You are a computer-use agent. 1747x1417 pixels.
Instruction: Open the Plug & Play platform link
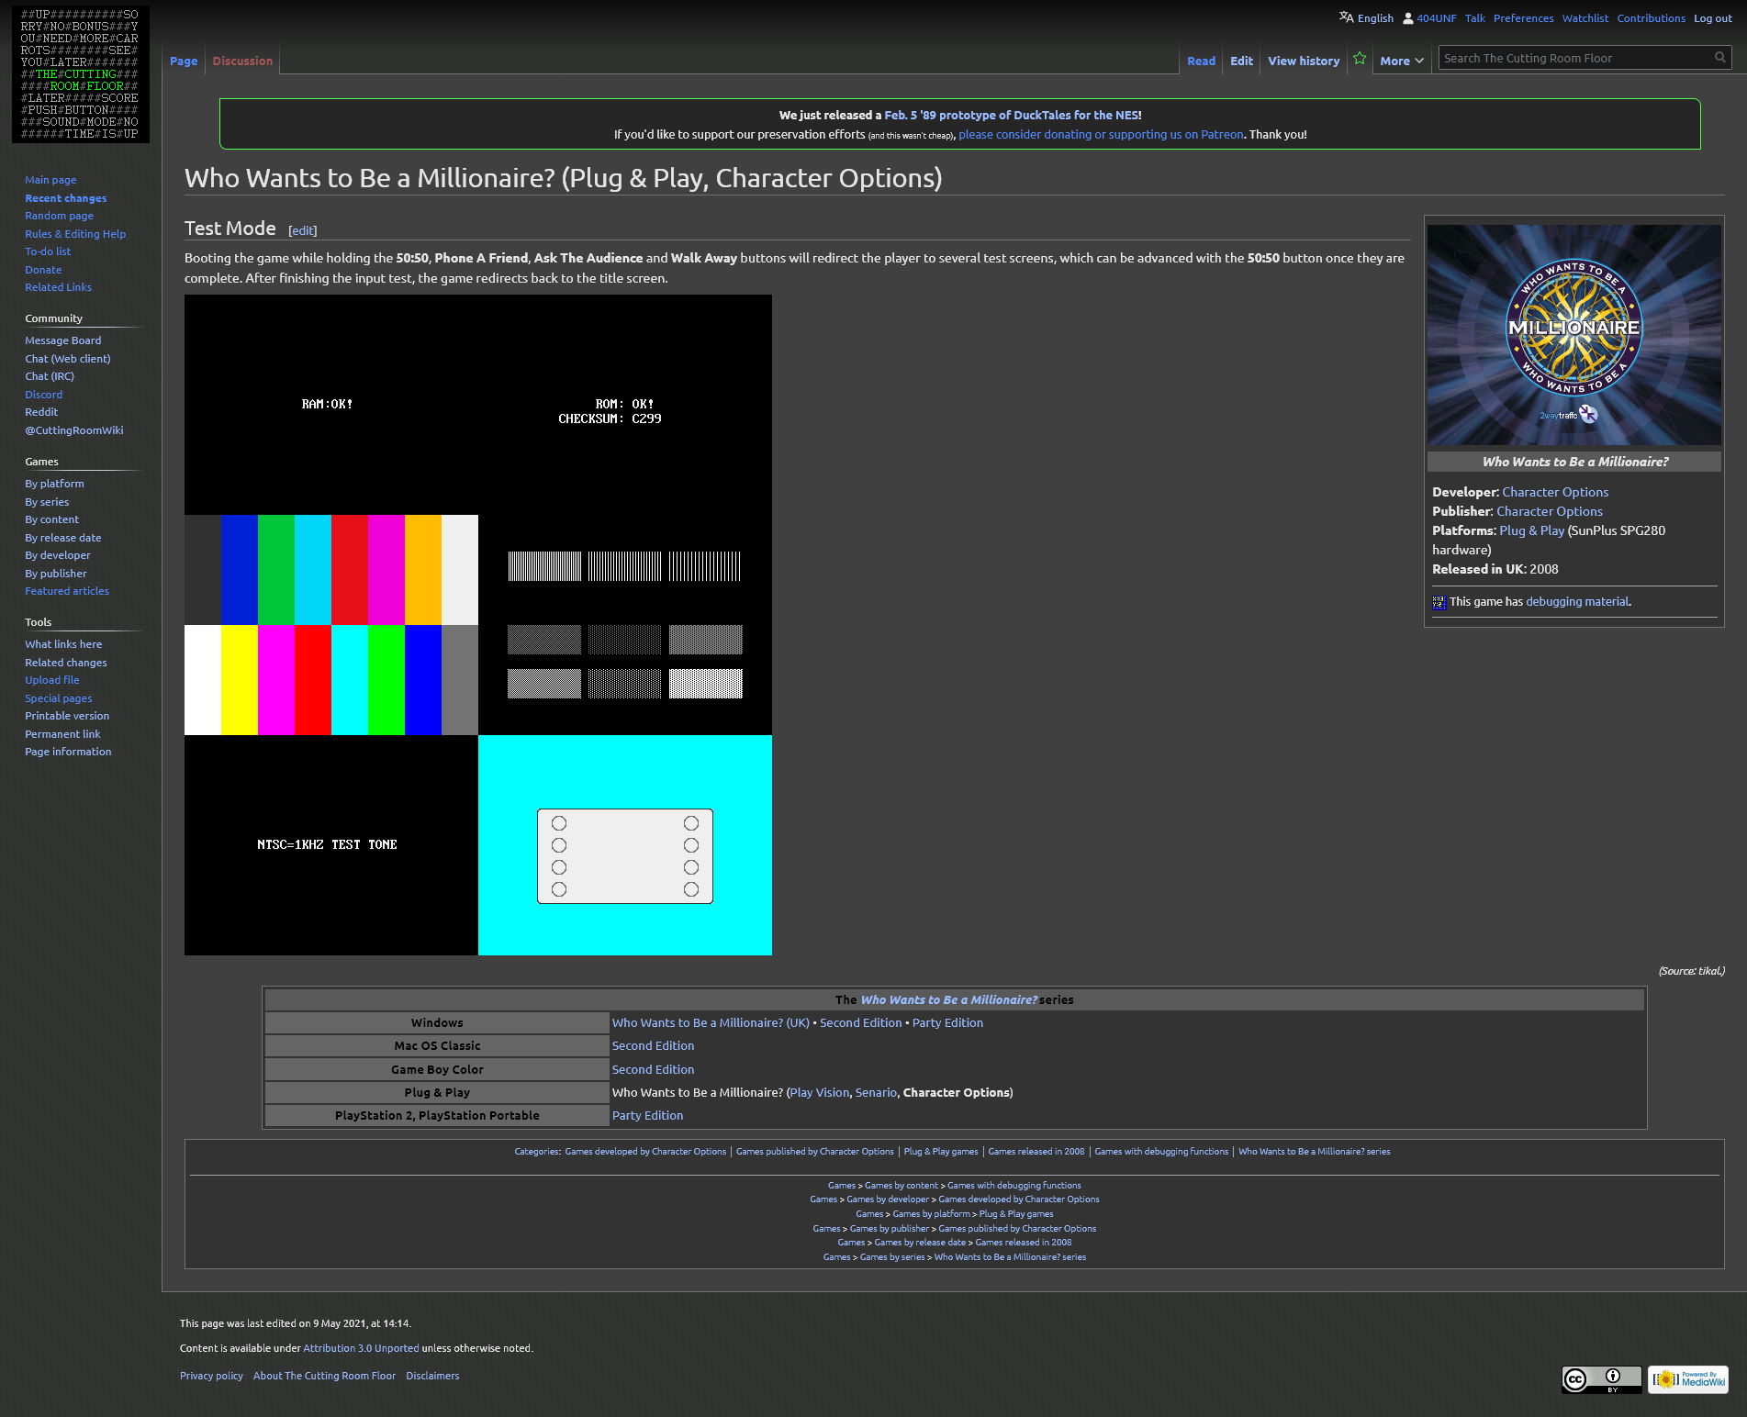(1531, 530)
